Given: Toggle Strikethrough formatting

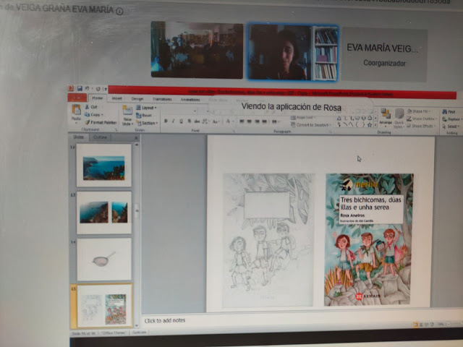Looking at the screenshot, I should [x=197, y=121].
